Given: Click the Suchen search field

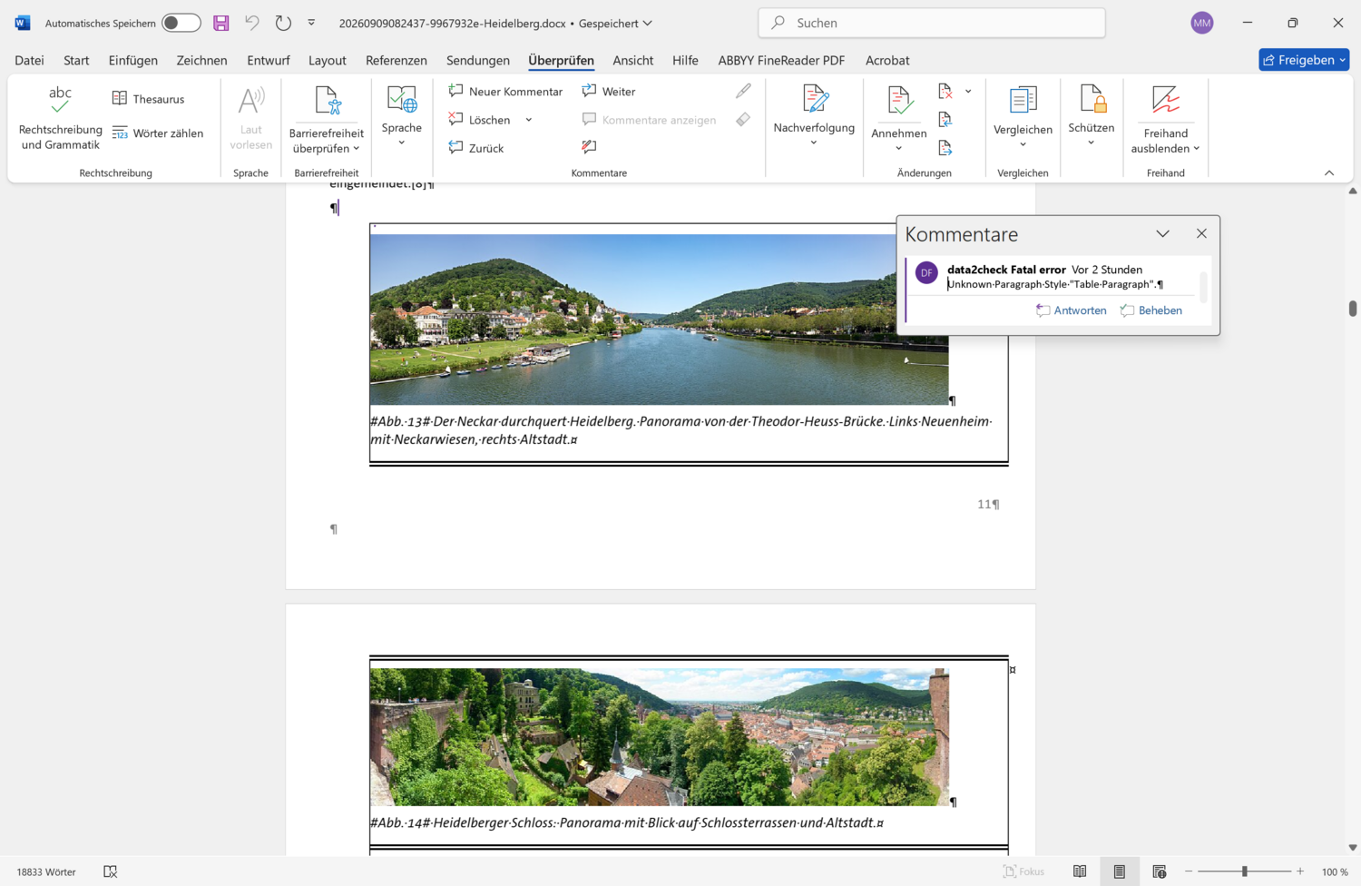Looking at the screenshot, I should pos(932,23).
